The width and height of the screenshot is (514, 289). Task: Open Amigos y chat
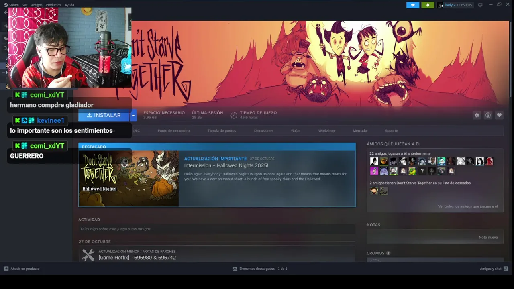coord(491,269)
